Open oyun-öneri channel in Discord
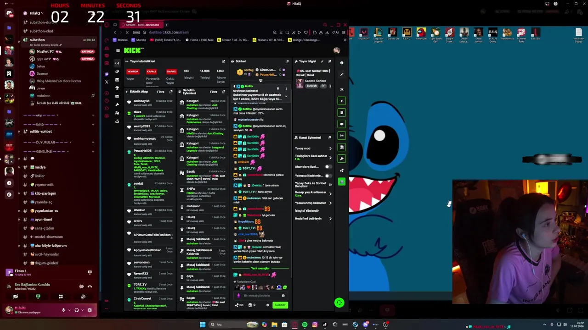Viewport: 588px width, 330px height. click(x=43, y=220)
